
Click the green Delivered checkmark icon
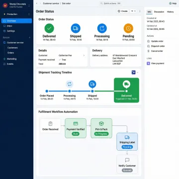(49, 28)
